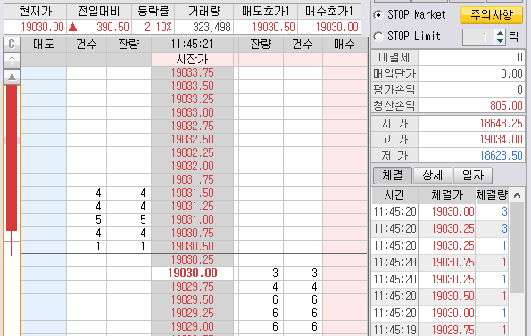Click price 19030.75 in the order ladder
Viewport: 531px width, 336px height.
click(x=192, y=233)
